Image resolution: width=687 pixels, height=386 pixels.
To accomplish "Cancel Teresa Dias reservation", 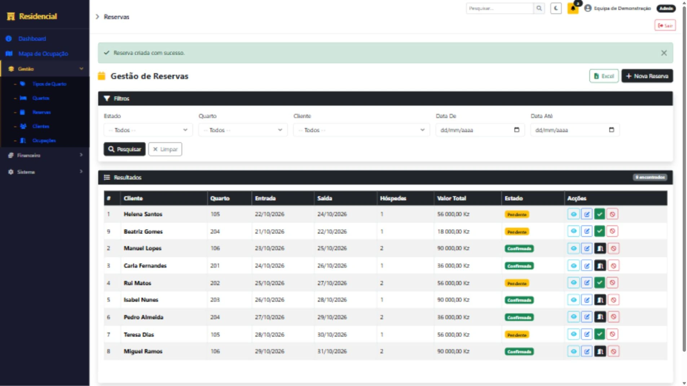I will click(612, 334).
